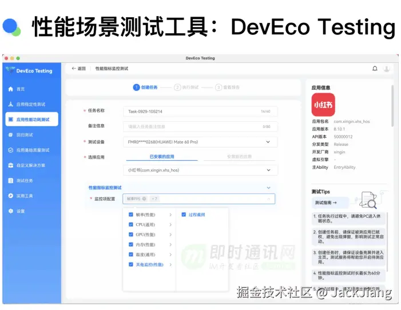Open 测试任务 list icon

[10, 181]
